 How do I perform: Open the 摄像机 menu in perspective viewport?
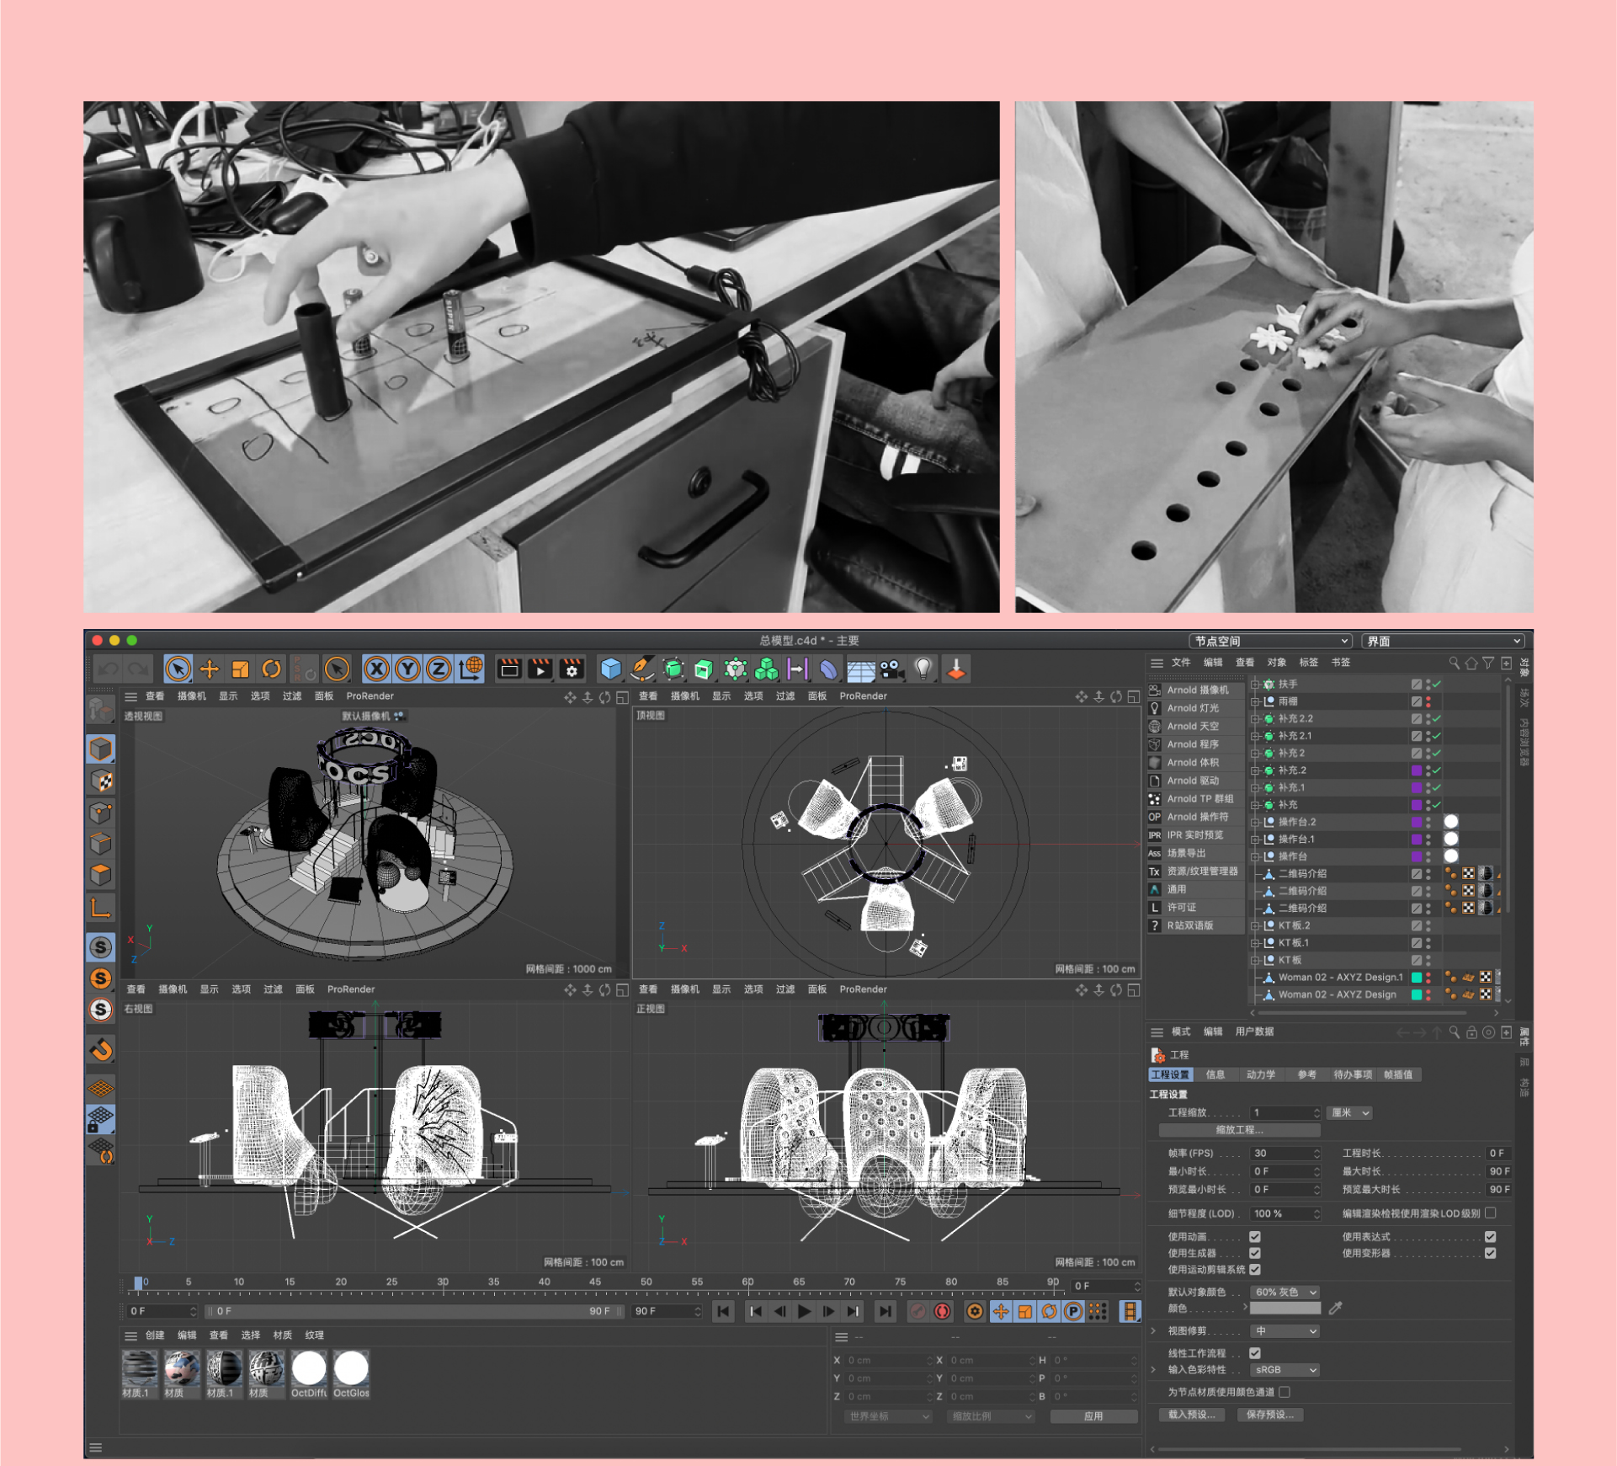click(191, 696)
